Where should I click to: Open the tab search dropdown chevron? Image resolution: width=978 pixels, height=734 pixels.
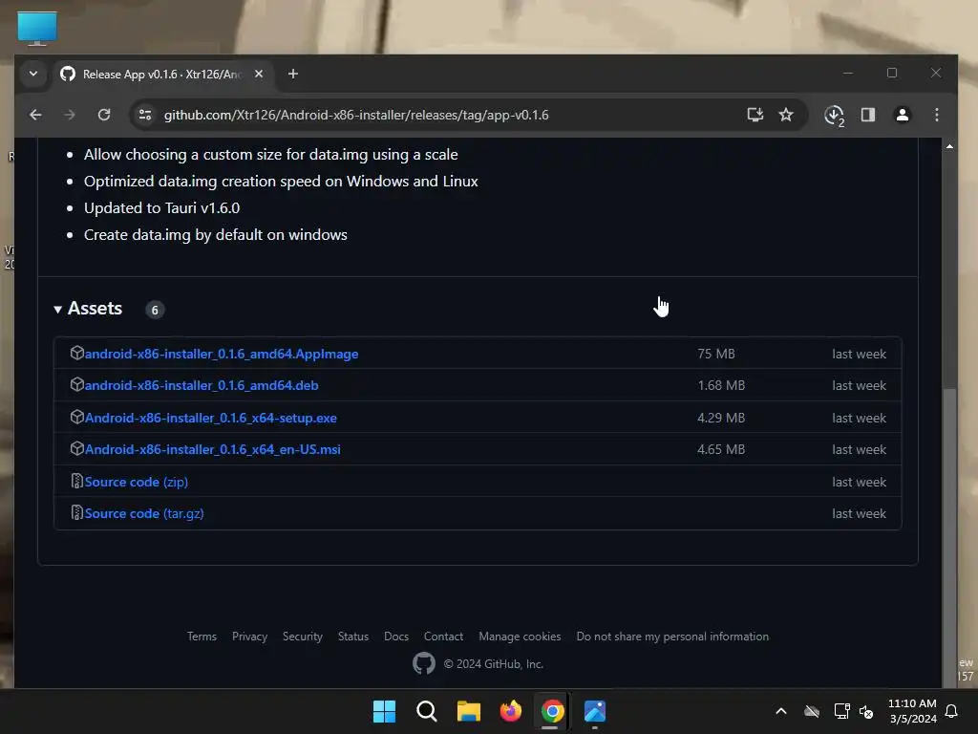[33, 75]
